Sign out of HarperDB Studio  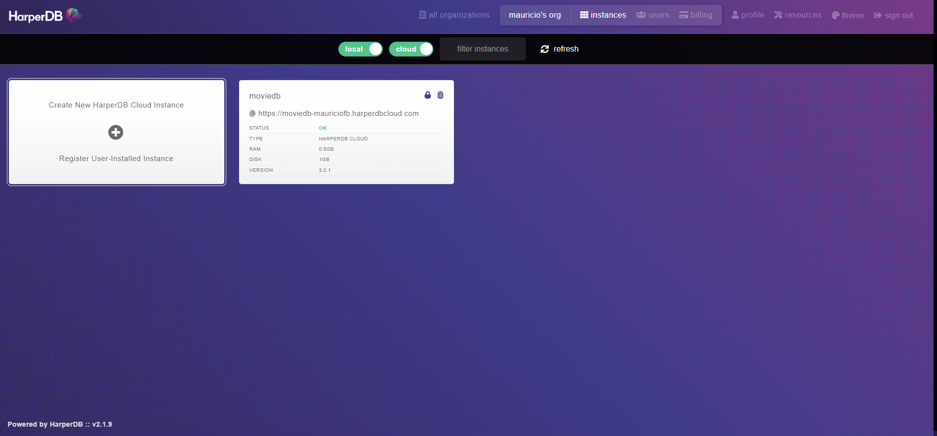893,15
